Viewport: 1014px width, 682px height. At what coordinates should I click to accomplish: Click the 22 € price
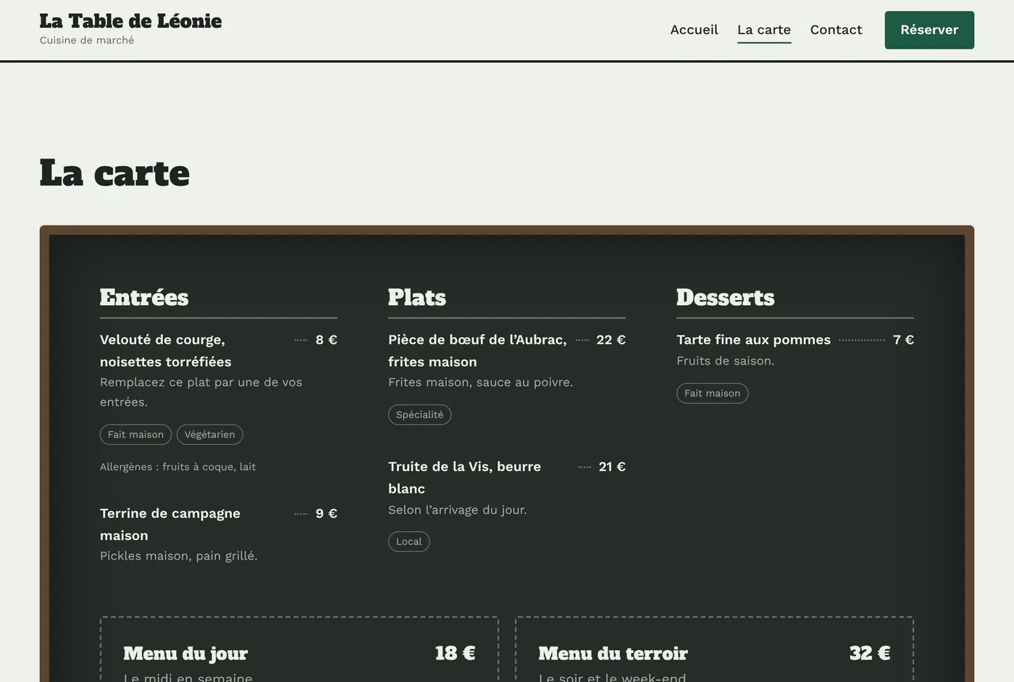(x=611, y=340)
